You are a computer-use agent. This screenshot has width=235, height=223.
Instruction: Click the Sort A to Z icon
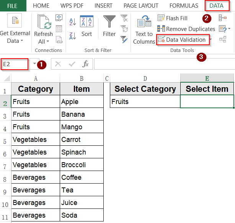coord(73,21)
